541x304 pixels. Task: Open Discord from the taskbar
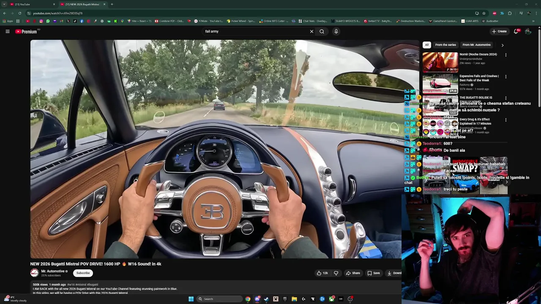tap(257, 299)
